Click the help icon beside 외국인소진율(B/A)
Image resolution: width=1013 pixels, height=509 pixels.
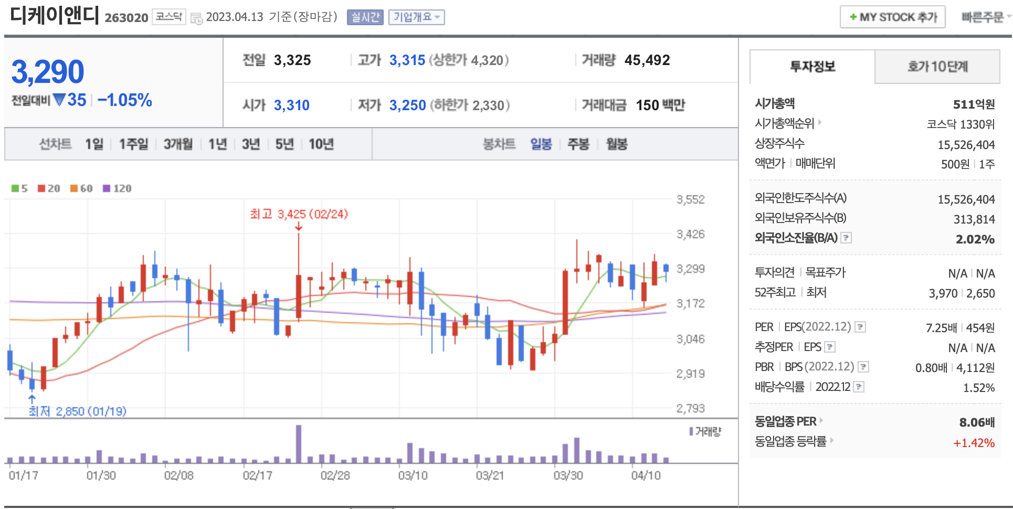pyautogui.click(x=846, y=238)
